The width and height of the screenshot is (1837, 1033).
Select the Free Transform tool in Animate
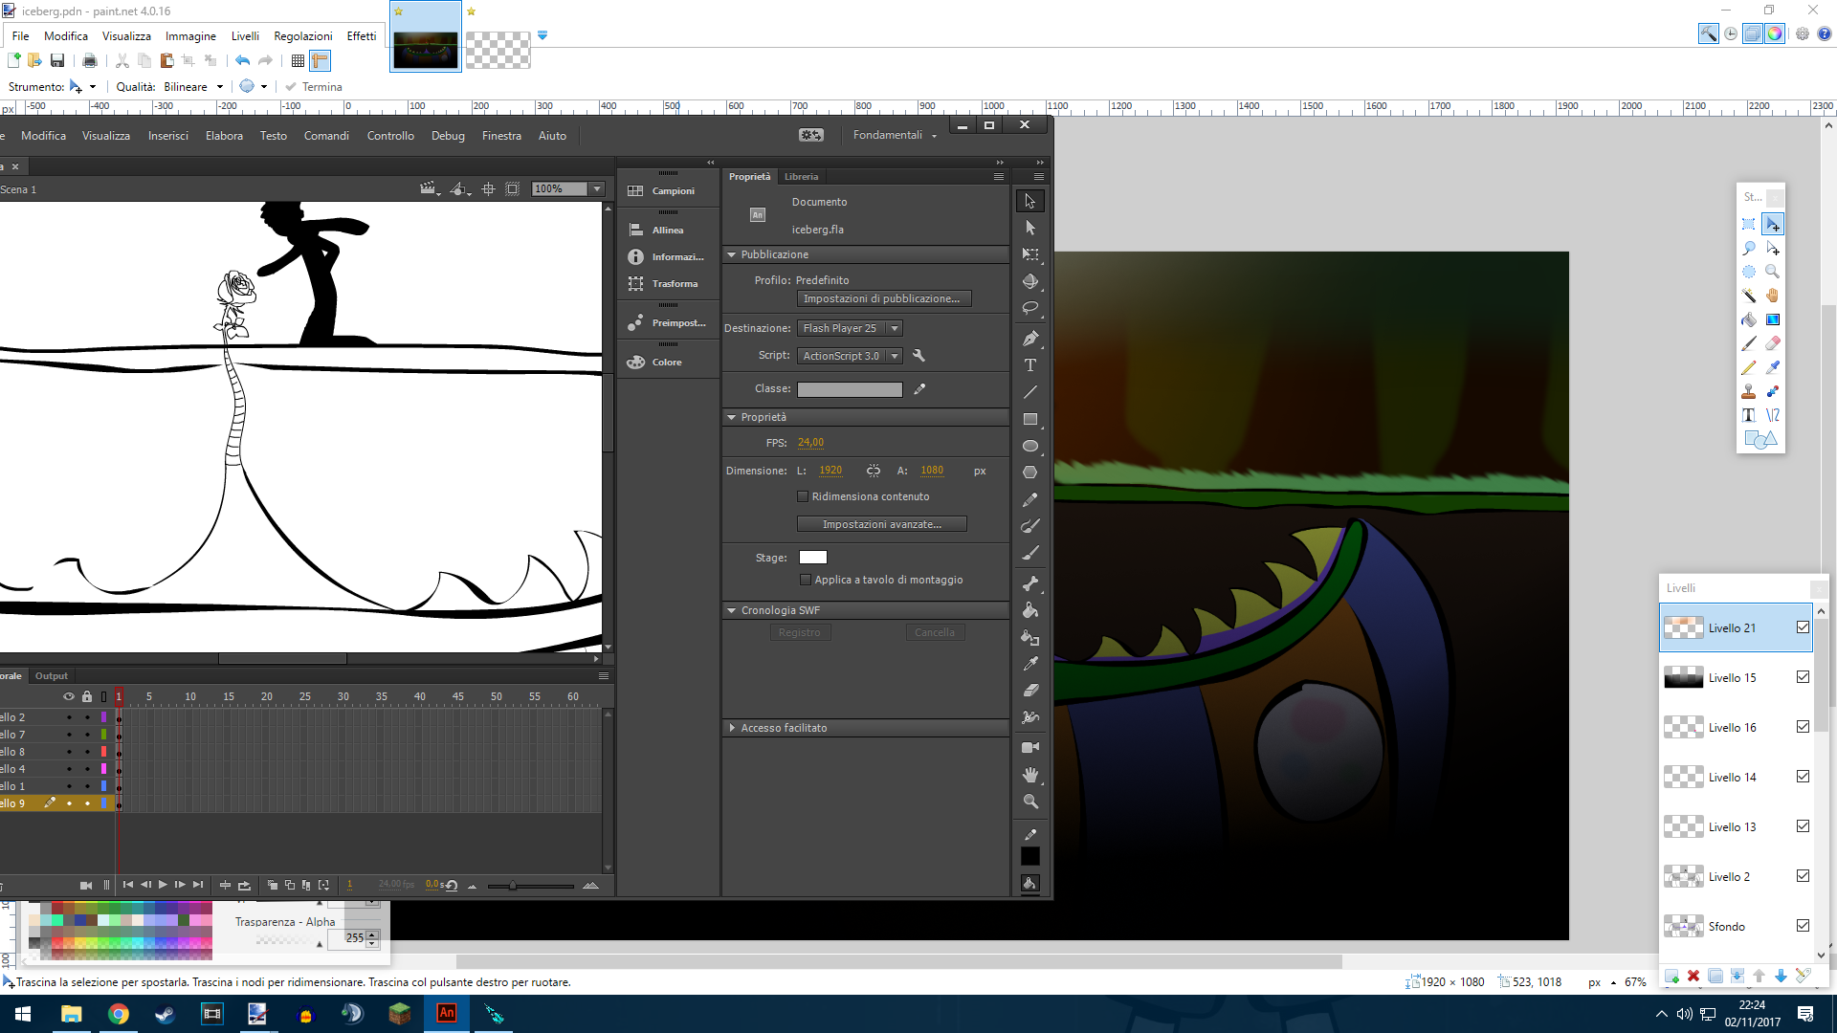(x=1030, y=254)
